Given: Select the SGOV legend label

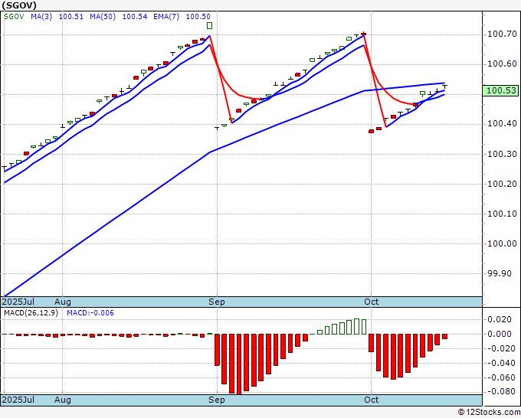Looking at the screenshot, I should [14, 17].
